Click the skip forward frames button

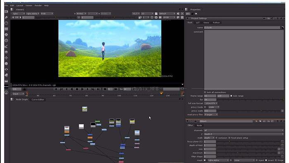click(x=116, y=89)
